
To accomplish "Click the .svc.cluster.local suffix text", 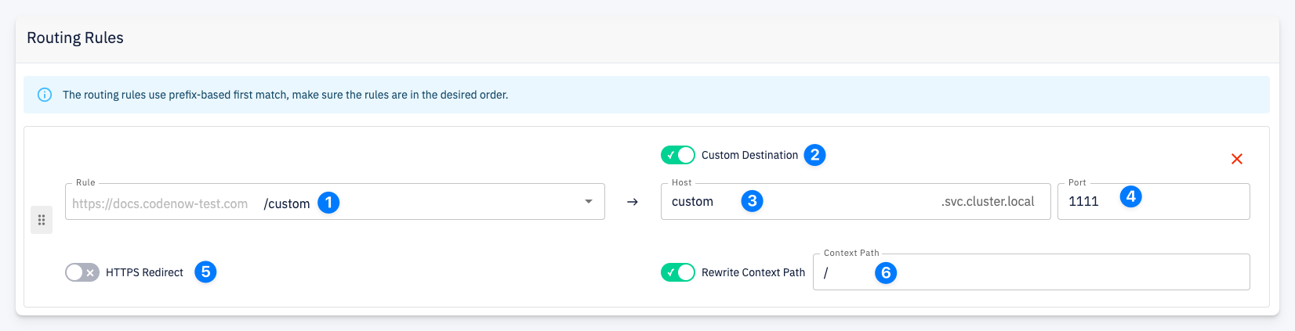I will coord(988,202).
